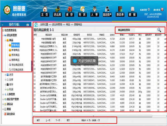The height and width of the screenshot is (126, 167).
Task: Expand the 人事管理 tree node
Action: click(x=3, y=94)
